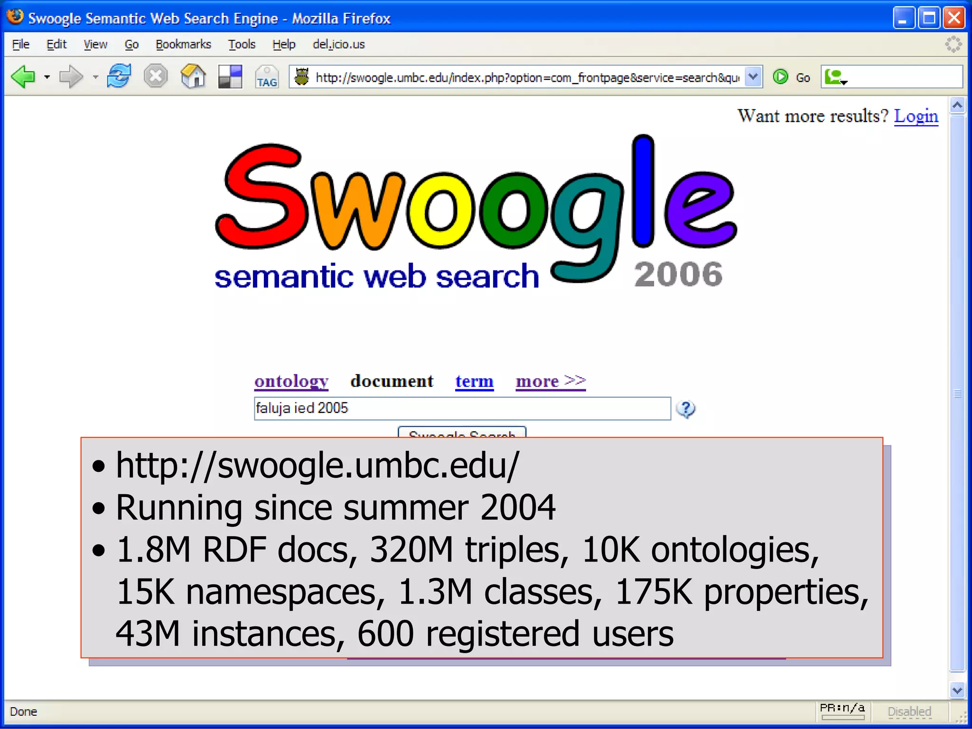Image resolution: width=972 pixels, height=729 pixels.
Task: Click the scrollbar down arrow
Action: tap(957, 691)
